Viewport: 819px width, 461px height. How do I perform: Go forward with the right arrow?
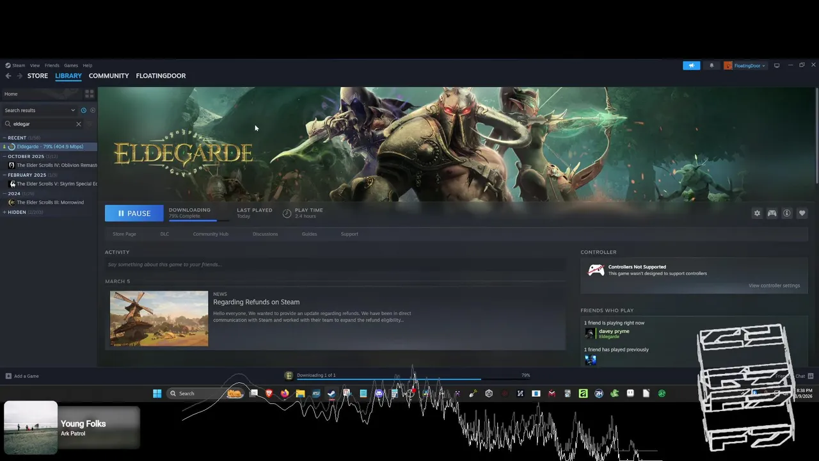[x=19, y=76]
